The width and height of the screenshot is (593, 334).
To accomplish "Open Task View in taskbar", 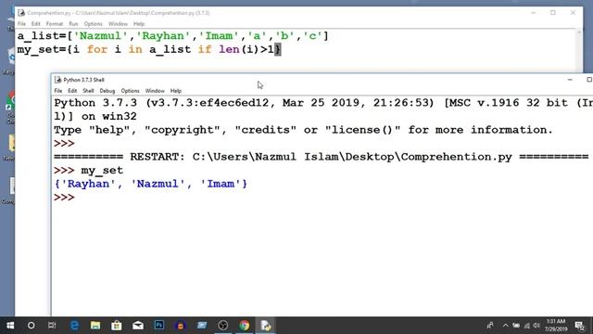I will tap(52, 326).
